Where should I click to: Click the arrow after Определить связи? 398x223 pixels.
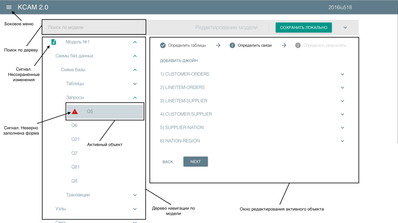pos(284,45)
